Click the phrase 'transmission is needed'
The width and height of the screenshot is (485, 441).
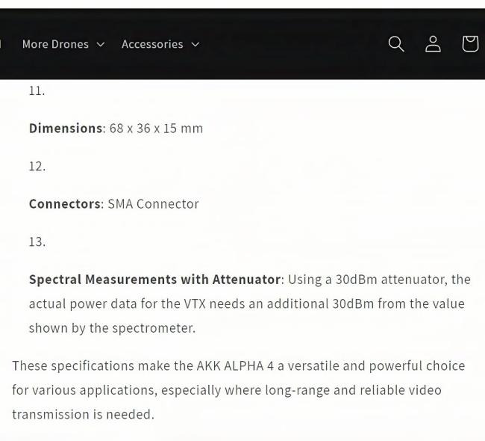(x=83, y=414)
